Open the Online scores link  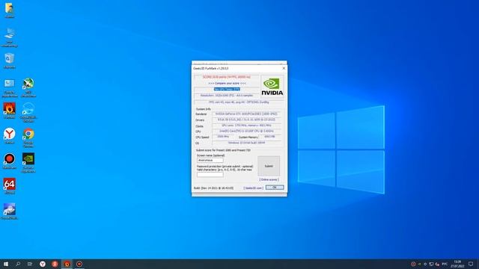point(269,179)
